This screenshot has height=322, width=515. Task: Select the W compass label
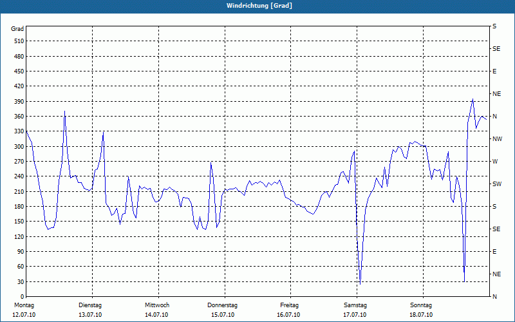pos(495,162)
